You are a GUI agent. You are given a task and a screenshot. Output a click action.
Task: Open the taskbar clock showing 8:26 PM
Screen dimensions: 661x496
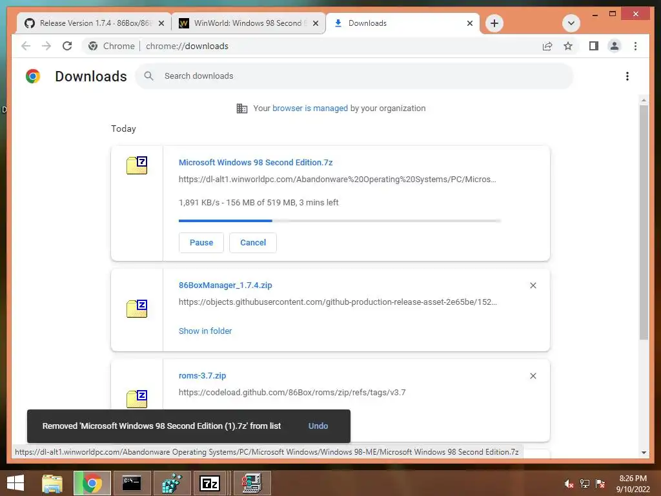point(633,484)
